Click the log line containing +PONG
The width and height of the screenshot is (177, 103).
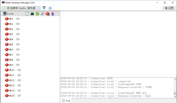tap(106, 87)
